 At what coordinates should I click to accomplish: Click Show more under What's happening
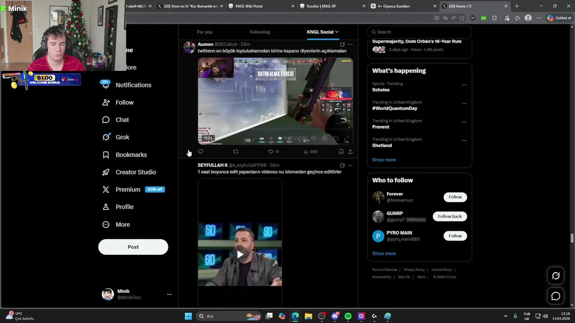point(384,160)
